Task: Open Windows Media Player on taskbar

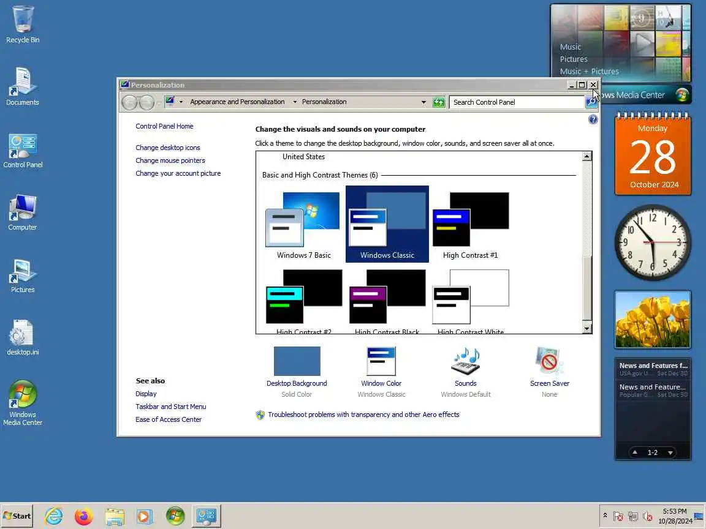Action: [x=145, y=516]
